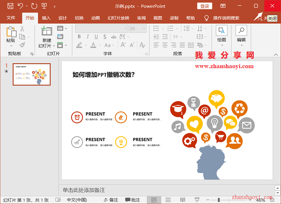Screen dimensions: 281x204
Task: Collapse the ribbon chevron
Action: pos(276,55)
